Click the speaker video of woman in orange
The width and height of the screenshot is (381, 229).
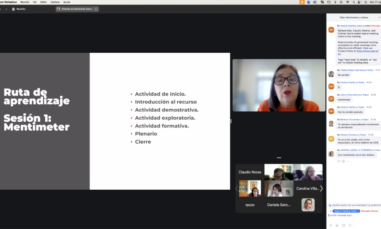coord(279,85)
